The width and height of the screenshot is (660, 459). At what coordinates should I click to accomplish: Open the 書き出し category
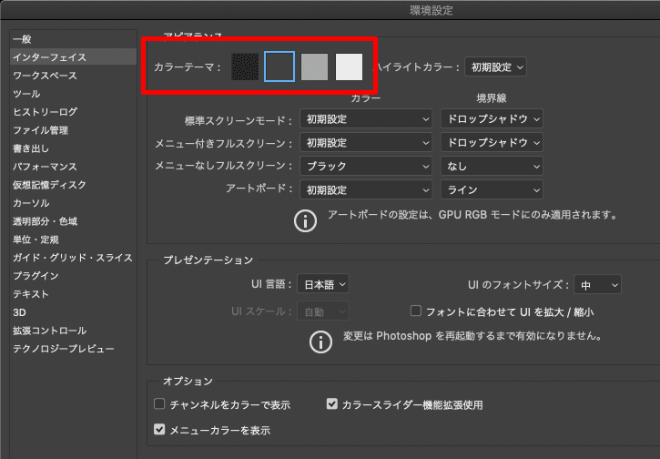click(73, 148)
